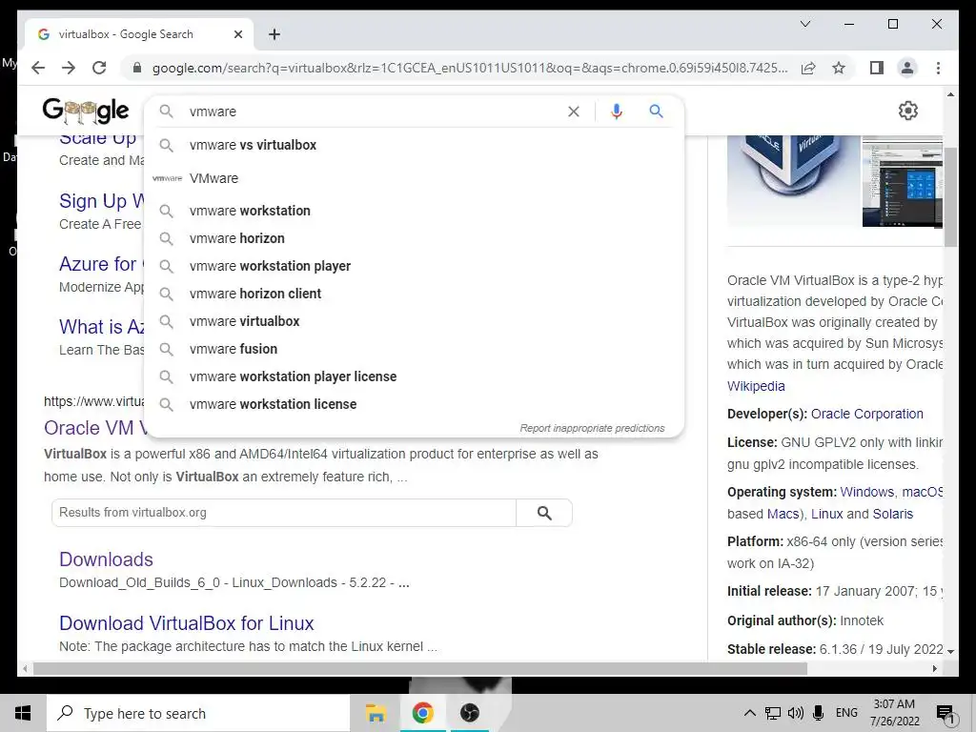Open Google quick settings gear
The height and width of the screenshot is (732, 976).
click(908, 111)
